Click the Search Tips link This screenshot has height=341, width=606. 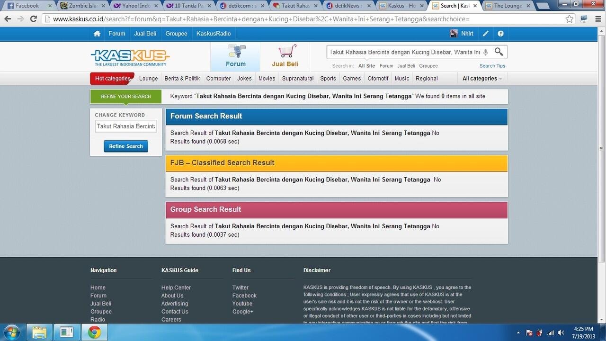(492, 66)
